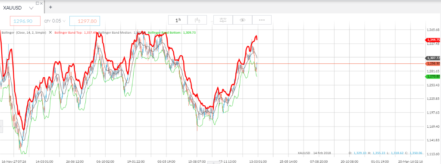The height and width of the screenshot is (164, 441).
Task: Open Bollinger (Close, 14, 2, Simple) settings
Action: 24,32
